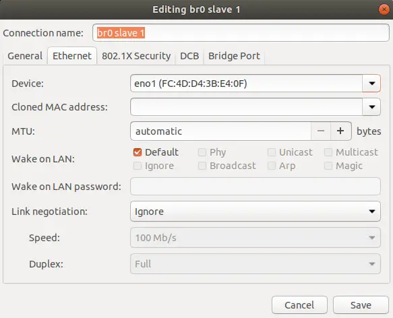393x318 pixels.
Task: Tick the Phy Wake on LAN checkbox
Action: [x=202, y=152]
